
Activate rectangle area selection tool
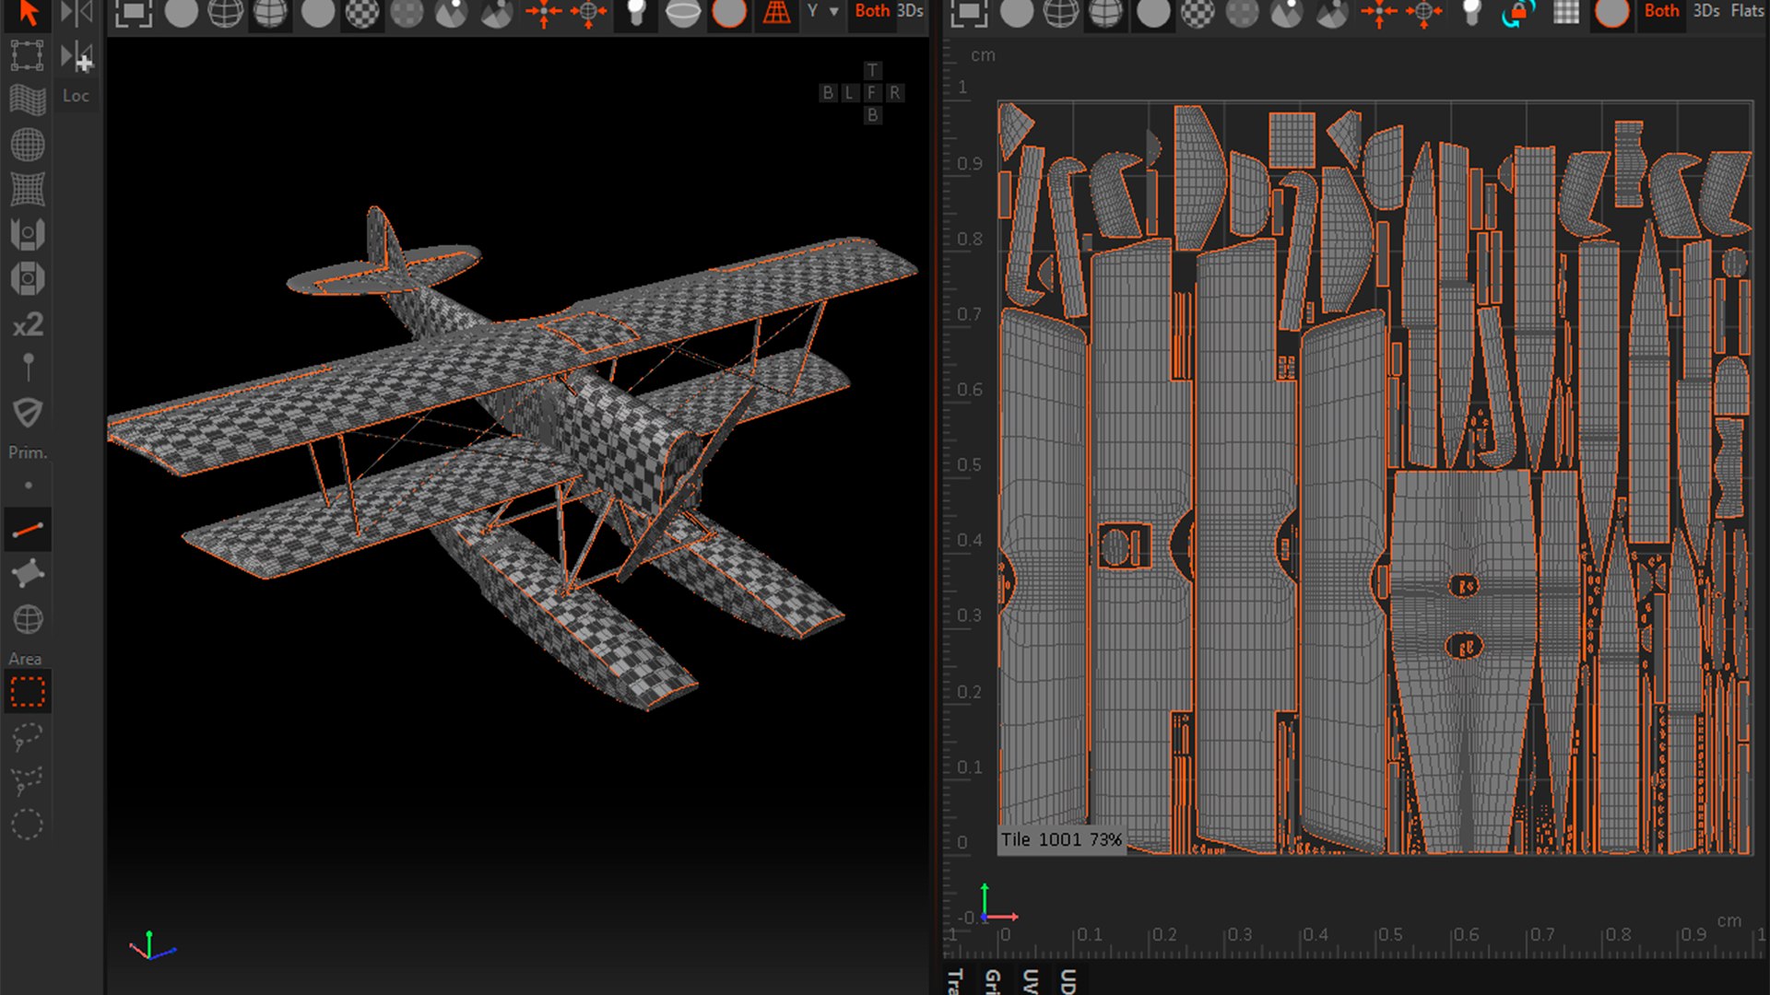click(28, 692)
